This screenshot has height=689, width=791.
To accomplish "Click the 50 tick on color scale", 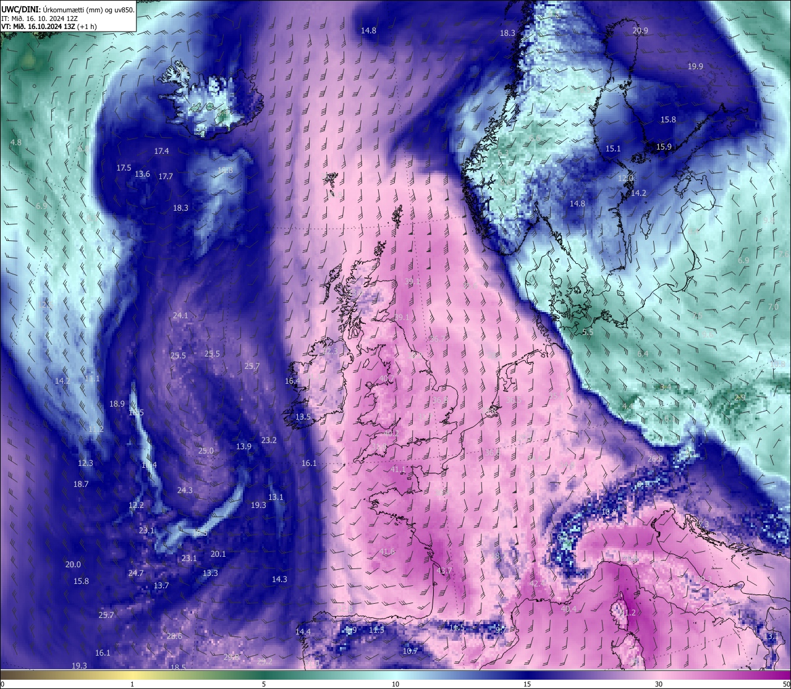I will 786,684.
